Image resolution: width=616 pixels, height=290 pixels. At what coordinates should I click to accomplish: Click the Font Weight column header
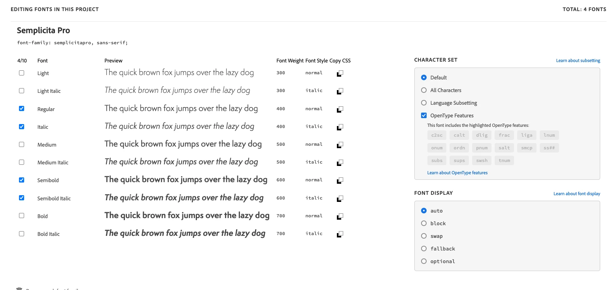[290, 60]
